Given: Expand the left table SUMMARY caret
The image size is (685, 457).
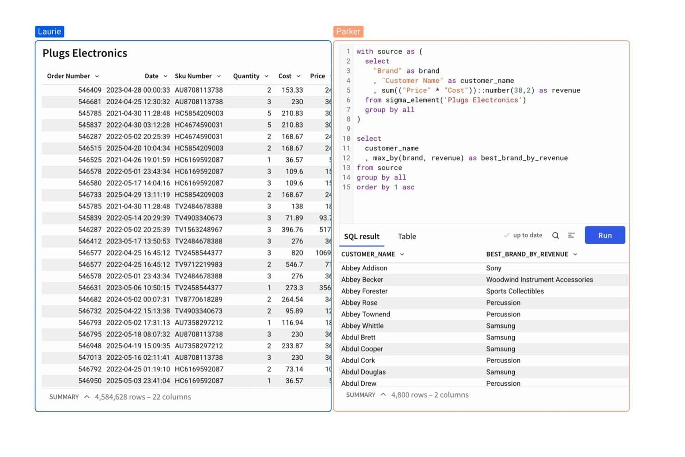Looking at the screenshot, I should click(87, 397).
